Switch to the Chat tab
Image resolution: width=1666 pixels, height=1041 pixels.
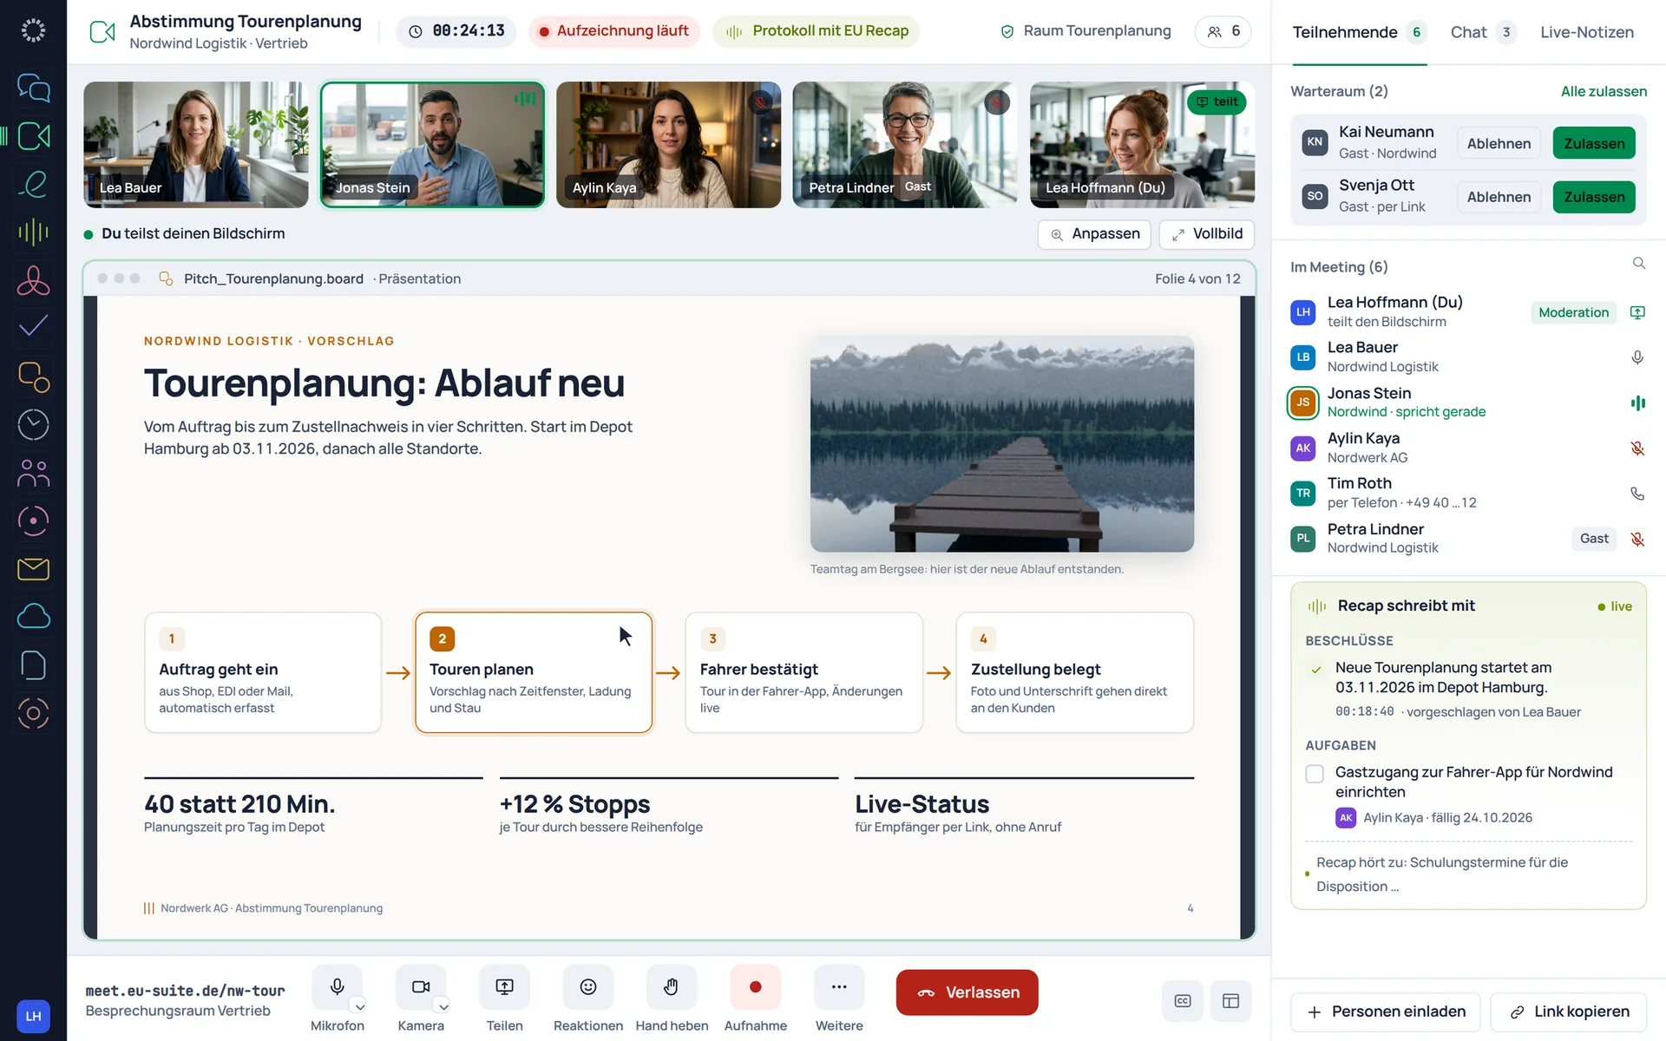tap(1483, 32)
